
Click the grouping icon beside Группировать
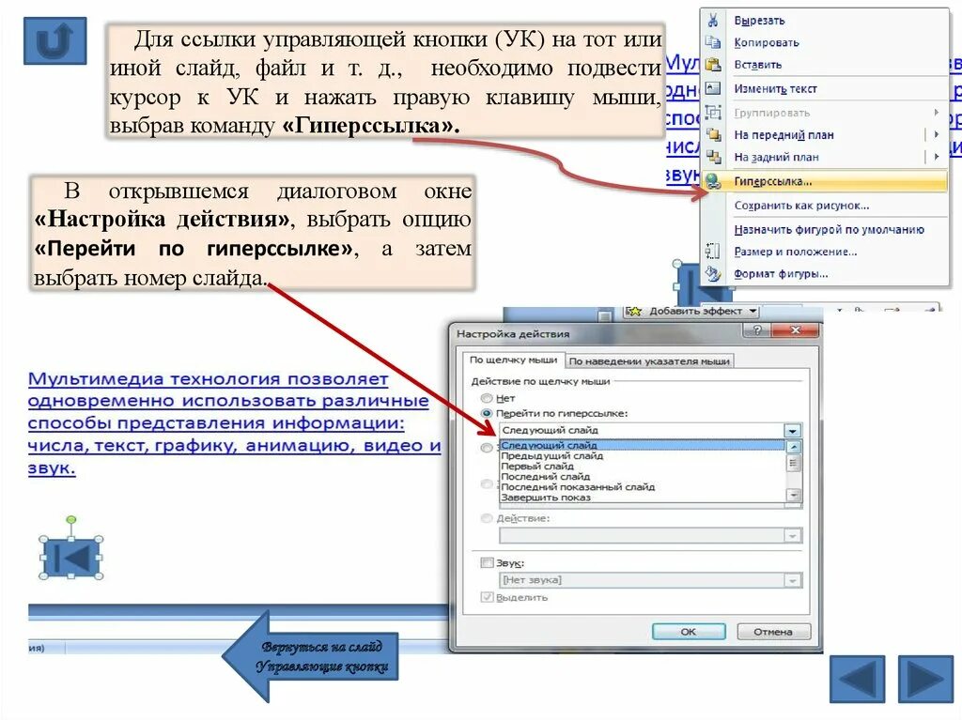pyautogui.click(x=713, y=113)
